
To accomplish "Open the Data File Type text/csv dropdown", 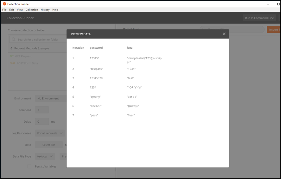I will 45,156.
